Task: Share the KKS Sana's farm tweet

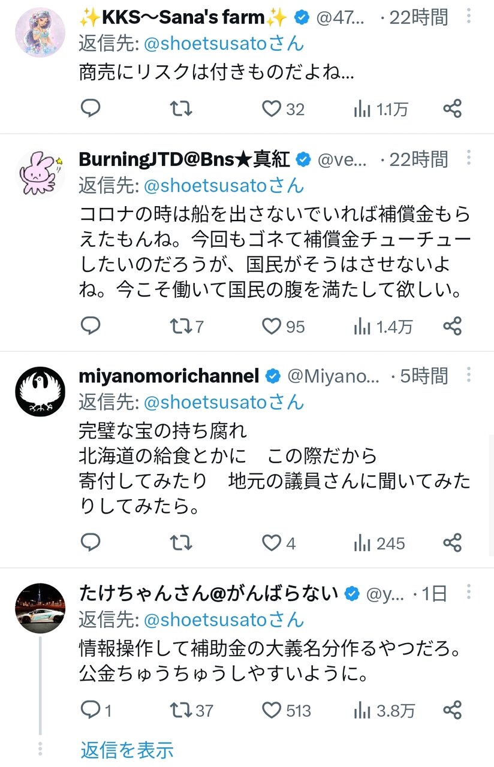Action: 452,108
